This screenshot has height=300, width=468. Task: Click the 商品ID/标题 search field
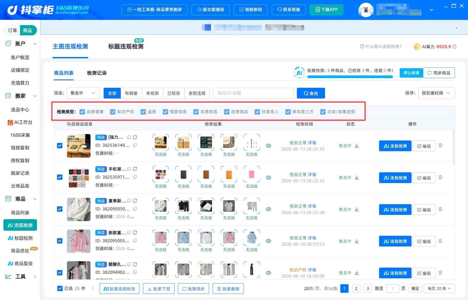(253, 93)
